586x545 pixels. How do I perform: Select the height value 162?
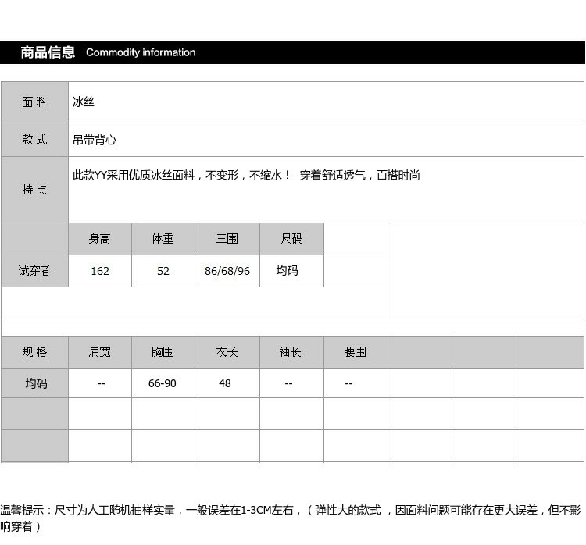click(100, 271)
